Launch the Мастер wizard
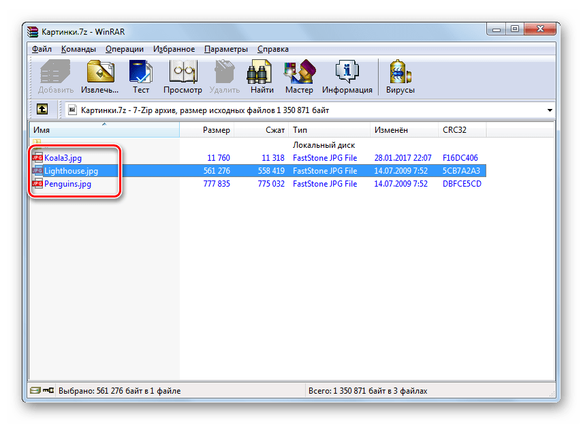 click(x=299, y=76)
